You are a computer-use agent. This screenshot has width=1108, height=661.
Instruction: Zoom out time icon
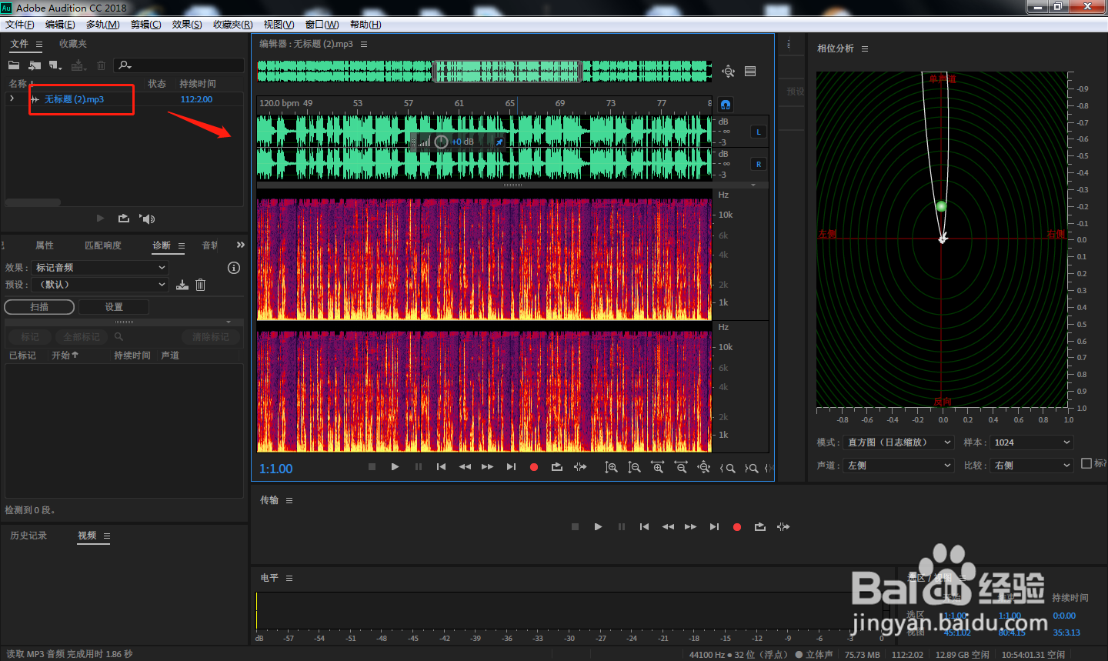(x=680, y=467)
